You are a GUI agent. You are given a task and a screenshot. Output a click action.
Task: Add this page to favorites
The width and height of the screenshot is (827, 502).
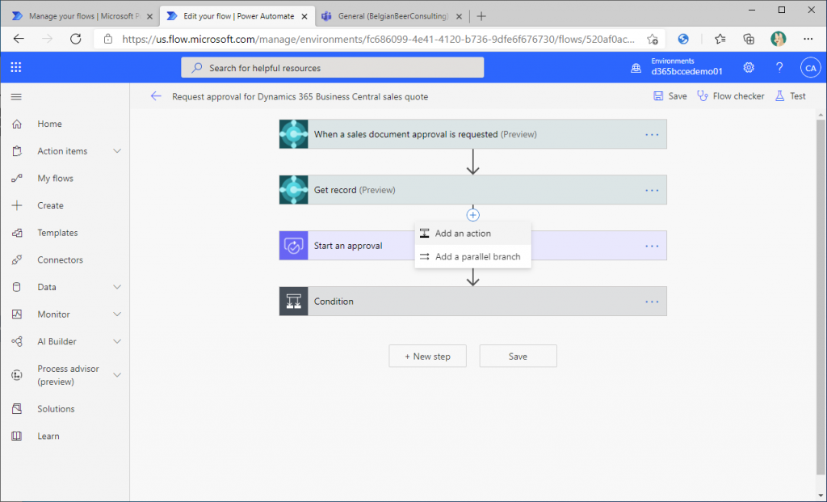click(653, 39)
